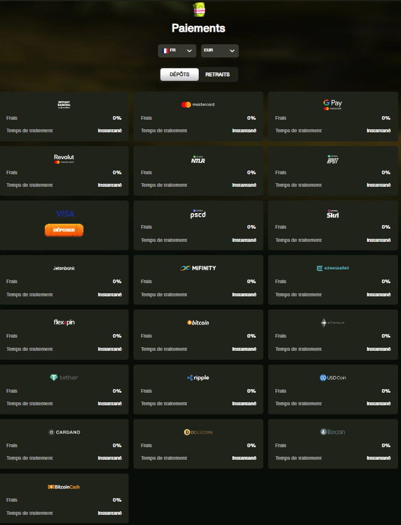Image resolution: width=401 pixels, height=525 pixels.
Task: Click 'Temps de traitement' in Skrl card
Action: [x=298, y=240]
